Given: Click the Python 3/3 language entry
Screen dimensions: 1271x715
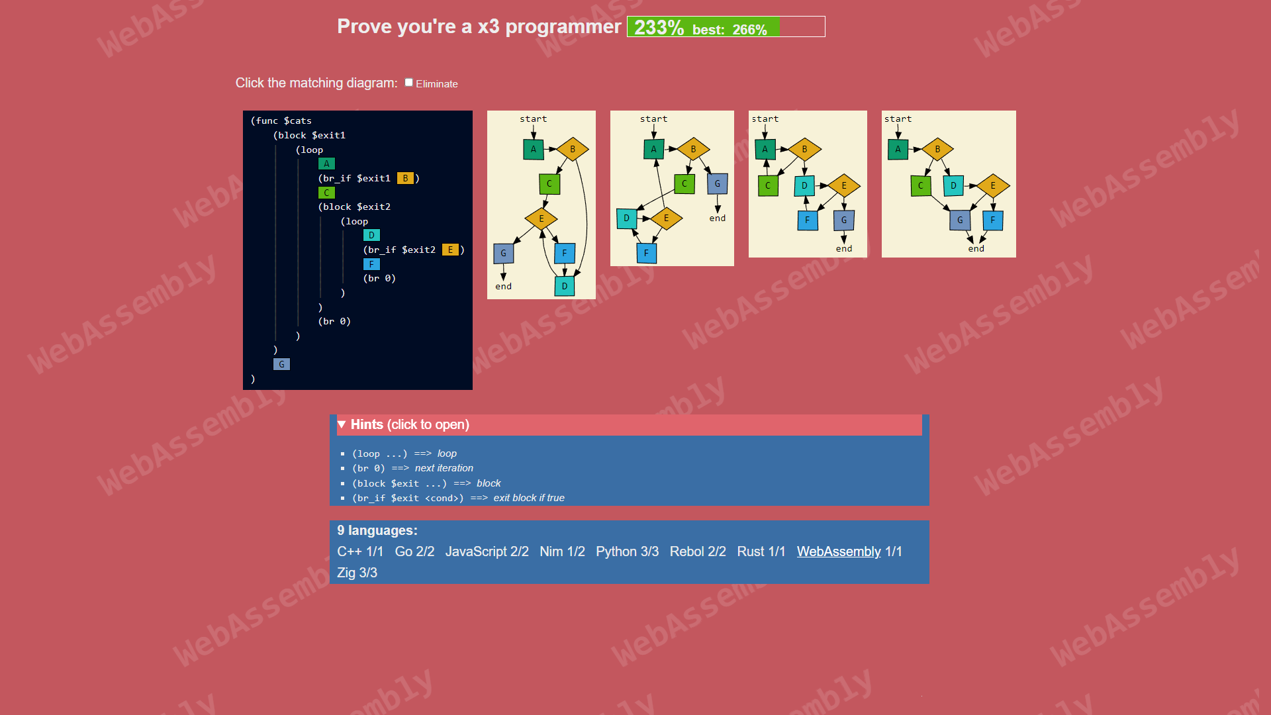Looking at the screenshot, I should click(x=627, y=551).
